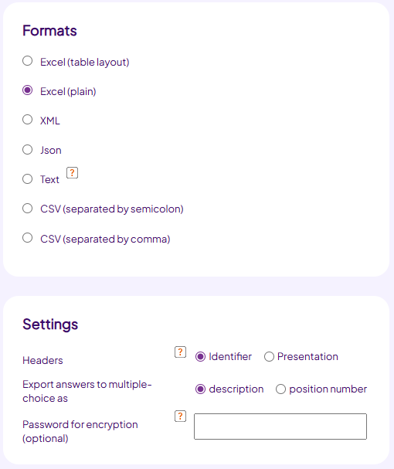Screen dimensions: 394x469
Task: Click the 'position number' label text
Action: (x=328, y=389)
